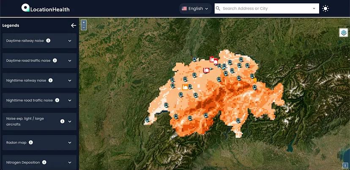The image size is (350, 170).
Task: Select the southernmost teal station marker in Ticino
Action: point(238,121)
